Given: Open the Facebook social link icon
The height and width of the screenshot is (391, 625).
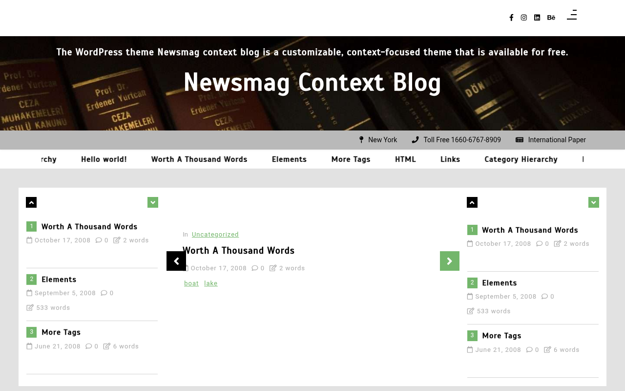Looking at the screenshot, I should click(511, 18).
